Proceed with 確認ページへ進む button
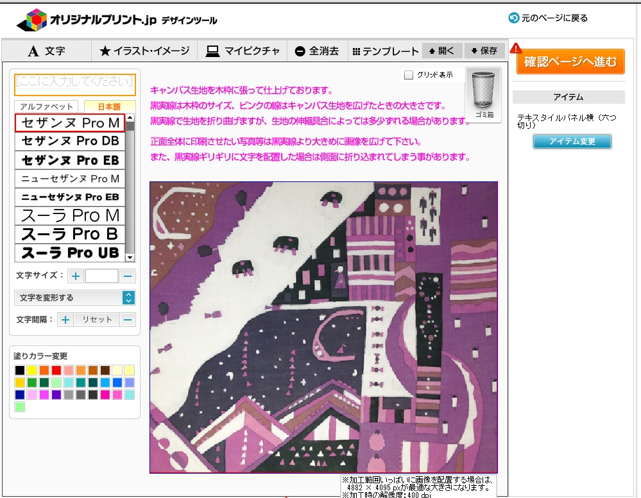 pyautogui.click(x=570, y=62)
